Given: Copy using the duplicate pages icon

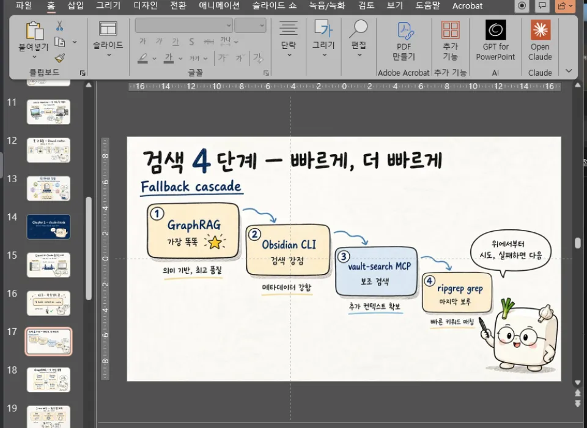Looking at the screenshot, I should click(x=60, y=42).
